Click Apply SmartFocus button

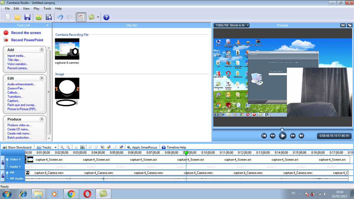click(x=142, y=147)
